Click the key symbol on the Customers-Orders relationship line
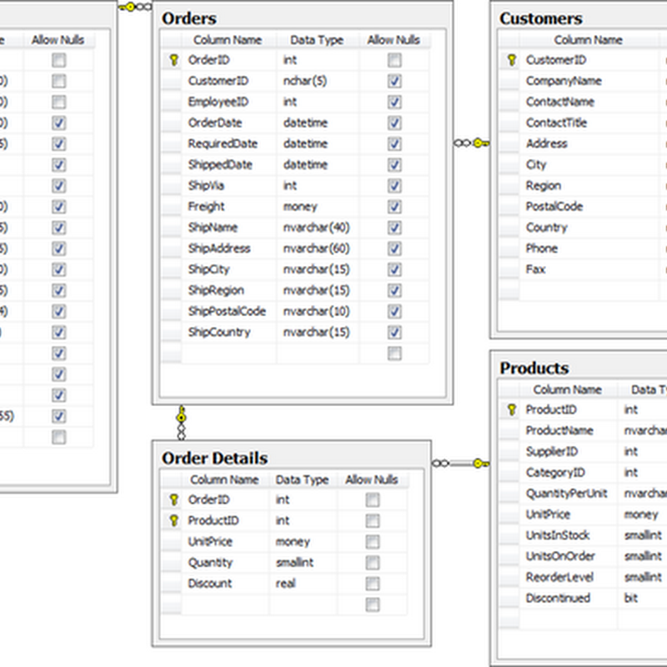Screen dimensions: 667x667 click(x=478, y=142)
